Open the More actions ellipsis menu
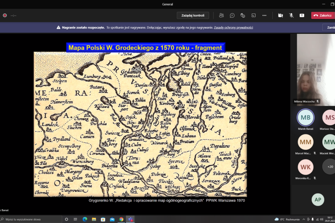Viewport: 335px width, 223px height. pyautogui.click(x=264, y=15)
